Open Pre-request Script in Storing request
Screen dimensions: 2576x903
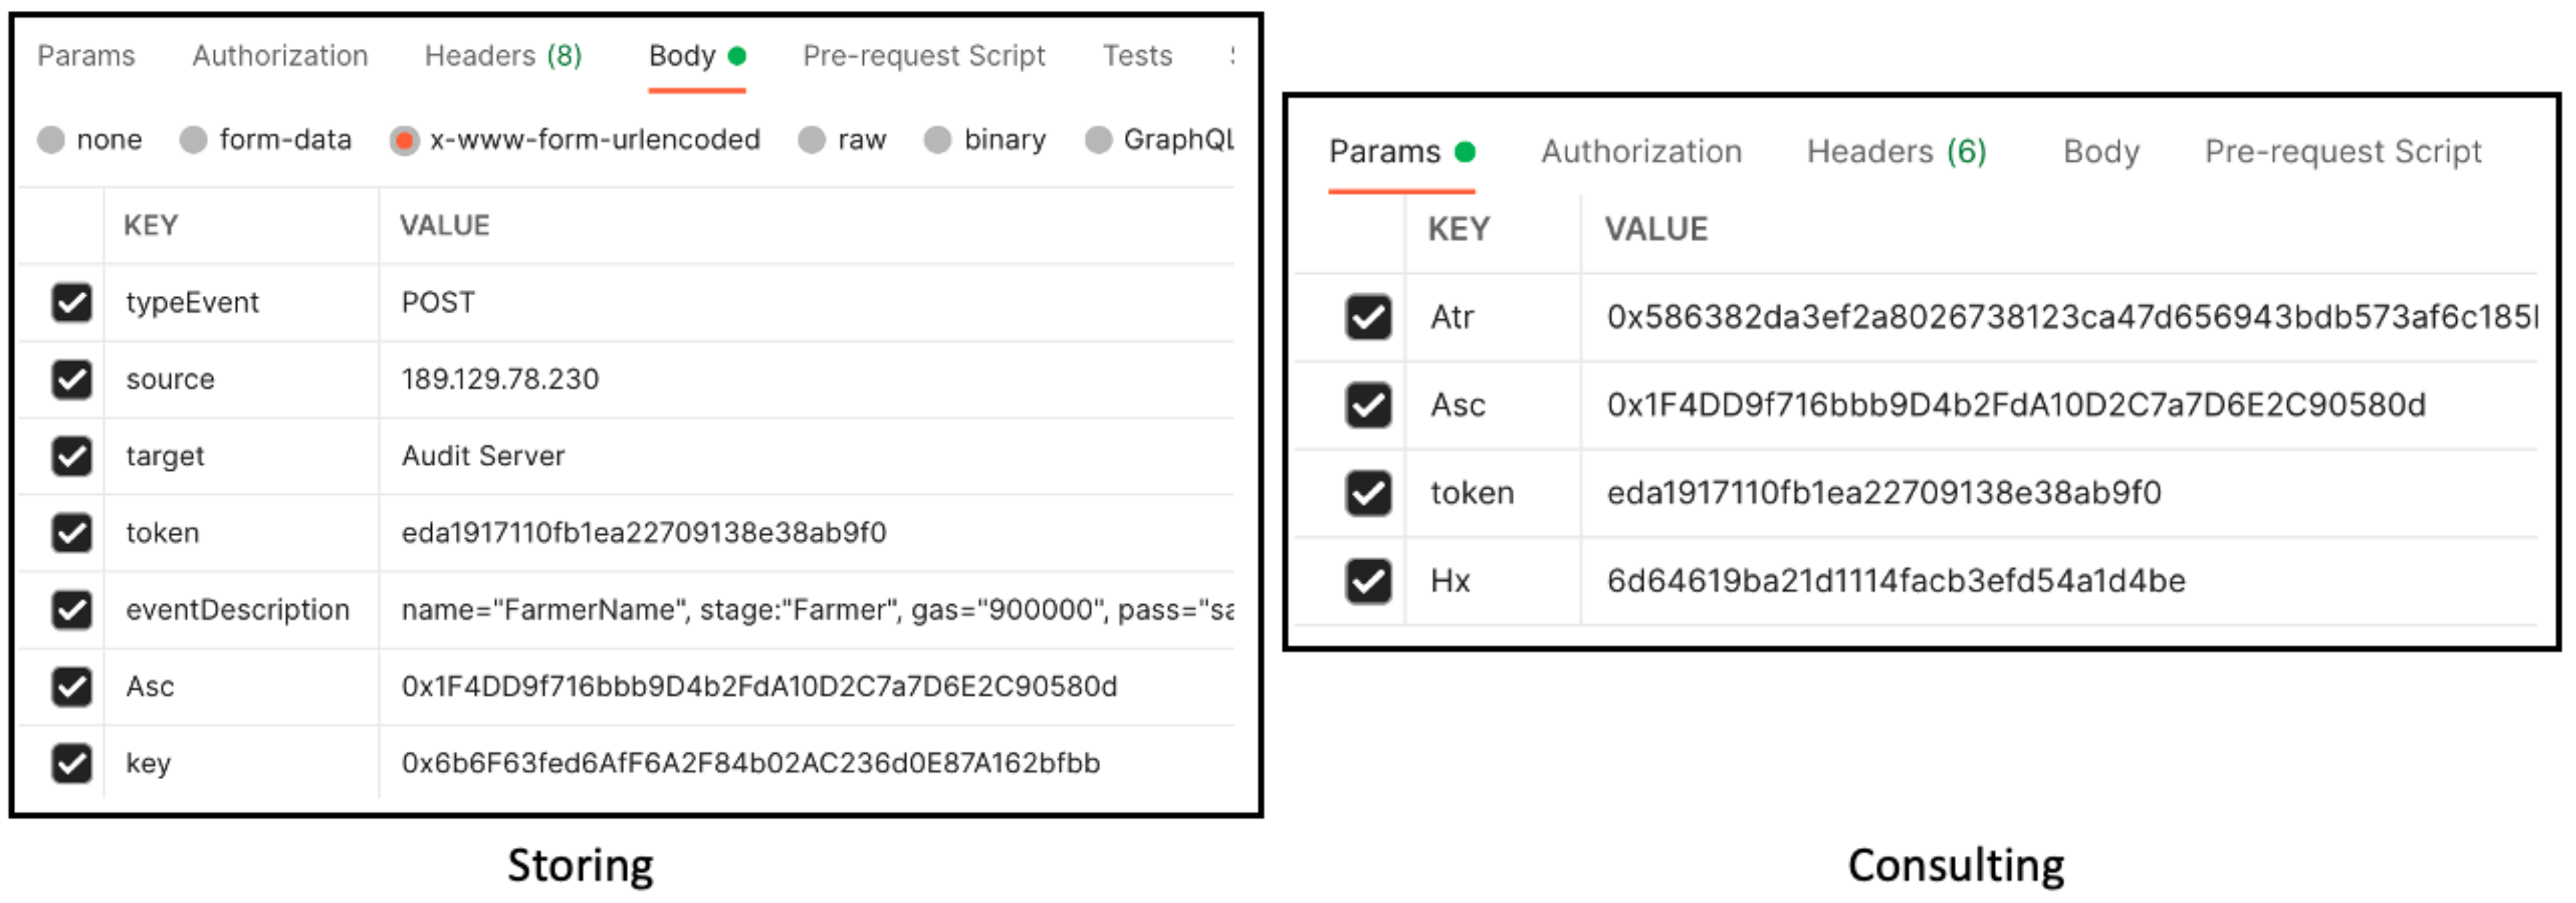click(x=922, y=56)
